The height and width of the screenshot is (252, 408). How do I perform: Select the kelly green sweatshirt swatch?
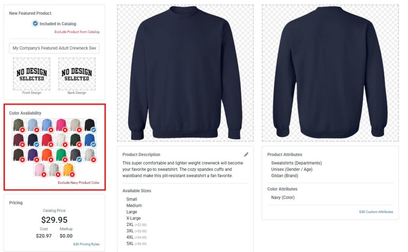(x=61, y=155)
